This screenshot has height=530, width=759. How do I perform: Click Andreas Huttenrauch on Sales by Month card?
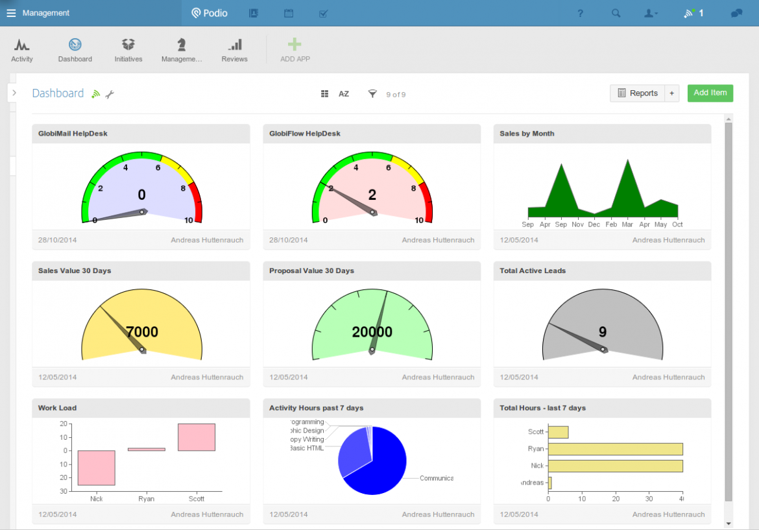[x=668, y=239]
